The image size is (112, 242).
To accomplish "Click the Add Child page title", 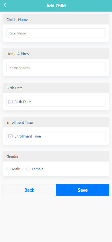I will pos(56,6).
